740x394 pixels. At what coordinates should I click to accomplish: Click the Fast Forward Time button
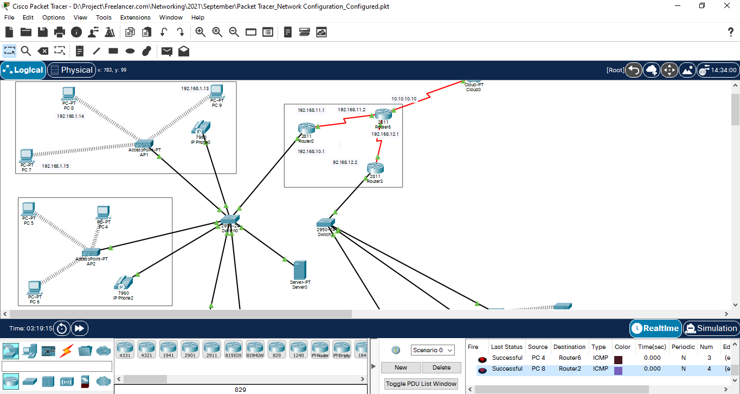pyautogui.click(x=80, y=328)
